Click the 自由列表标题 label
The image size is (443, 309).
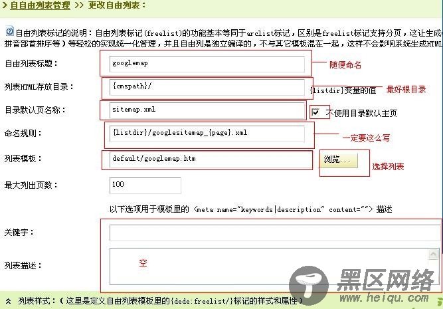tap(31, 64)
